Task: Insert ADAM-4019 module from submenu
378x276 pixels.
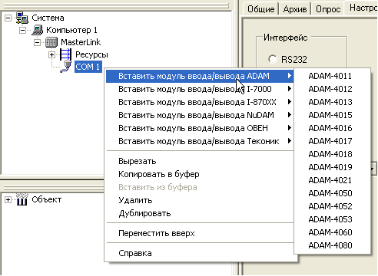Action: tap(333, 167)
